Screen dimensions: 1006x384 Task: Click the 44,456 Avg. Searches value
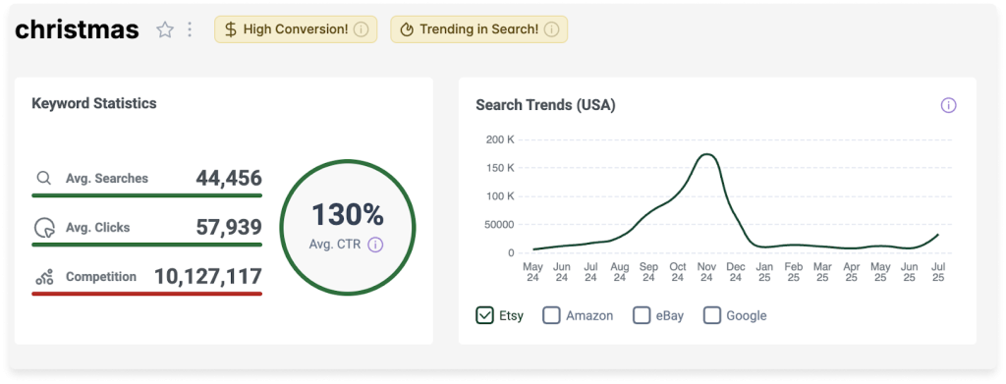click(x=229, y=178)
